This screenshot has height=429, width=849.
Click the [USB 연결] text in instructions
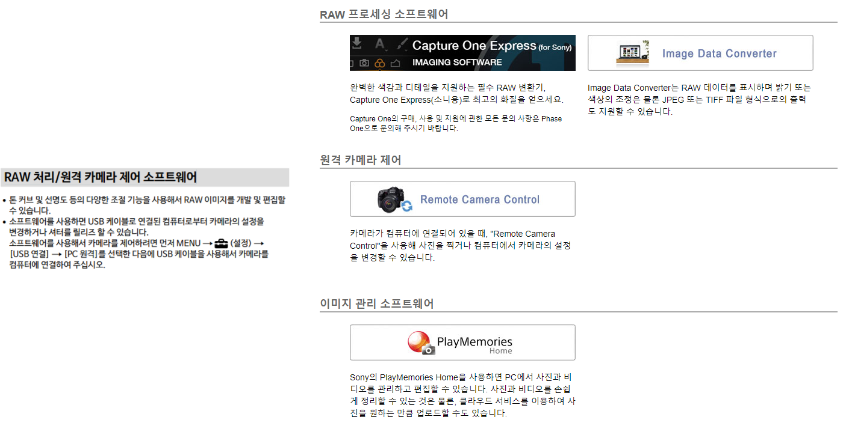(x=28, y=254)
